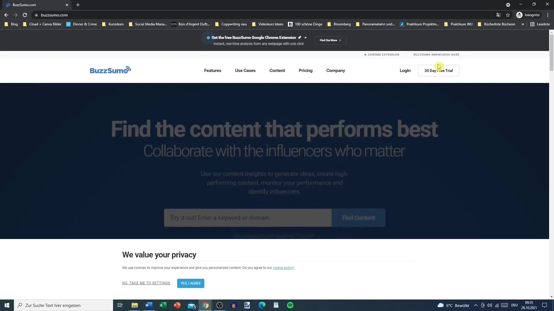This screenshot has width=554, height=311.
Task: Reload the page with refresh icon
Action: click(25, 15)
